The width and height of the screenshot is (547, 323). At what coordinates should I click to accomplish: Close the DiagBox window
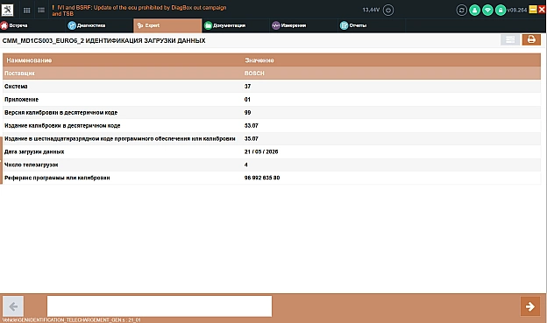click(542, 10)
